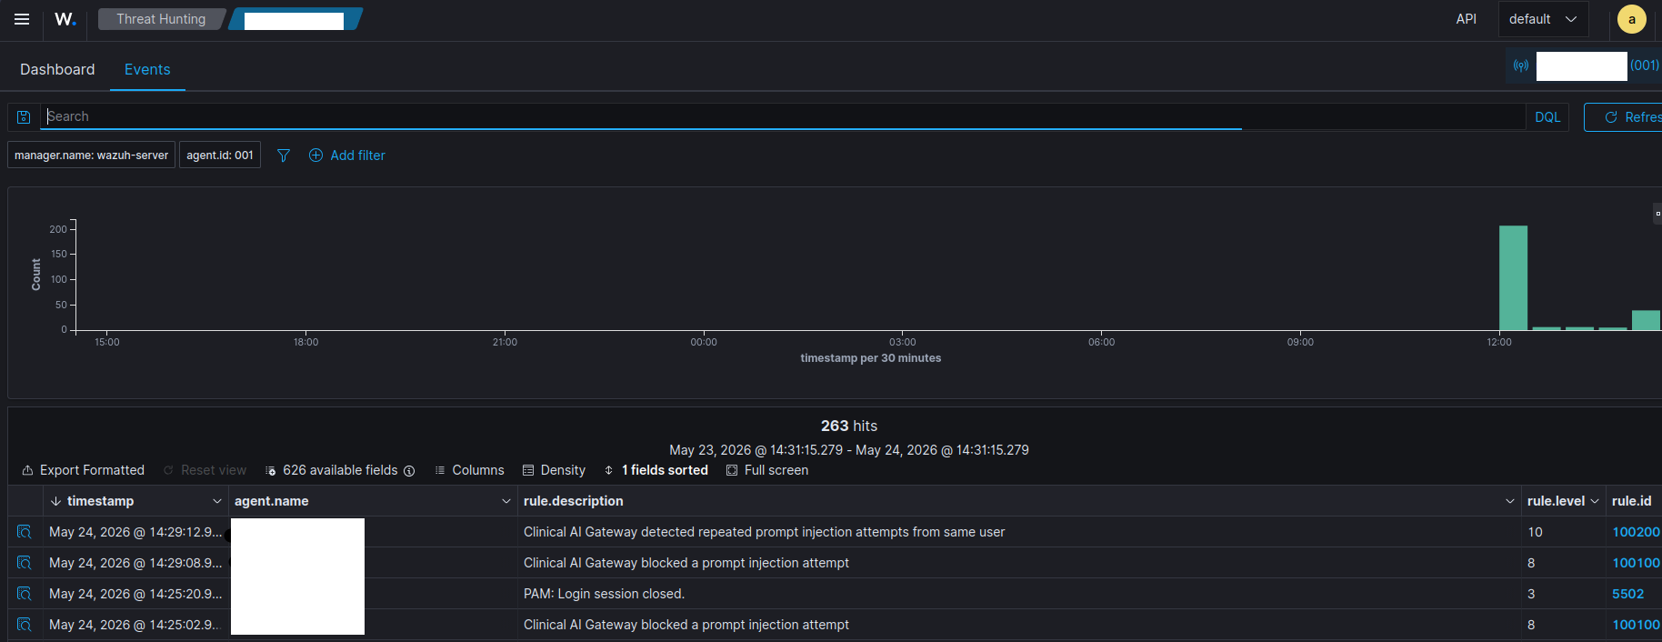Click the tallest histogram bar at 12:00
This screenshot has height=642, width=1662.
coord(1513,277)
